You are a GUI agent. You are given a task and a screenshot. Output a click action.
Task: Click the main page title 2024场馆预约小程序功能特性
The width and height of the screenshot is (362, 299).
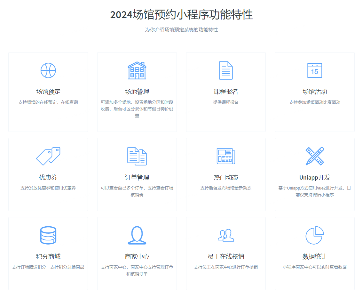181,15
